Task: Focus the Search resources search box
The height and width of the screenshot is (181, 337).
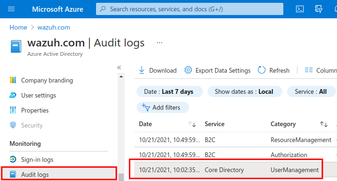Action: [190, 9]
